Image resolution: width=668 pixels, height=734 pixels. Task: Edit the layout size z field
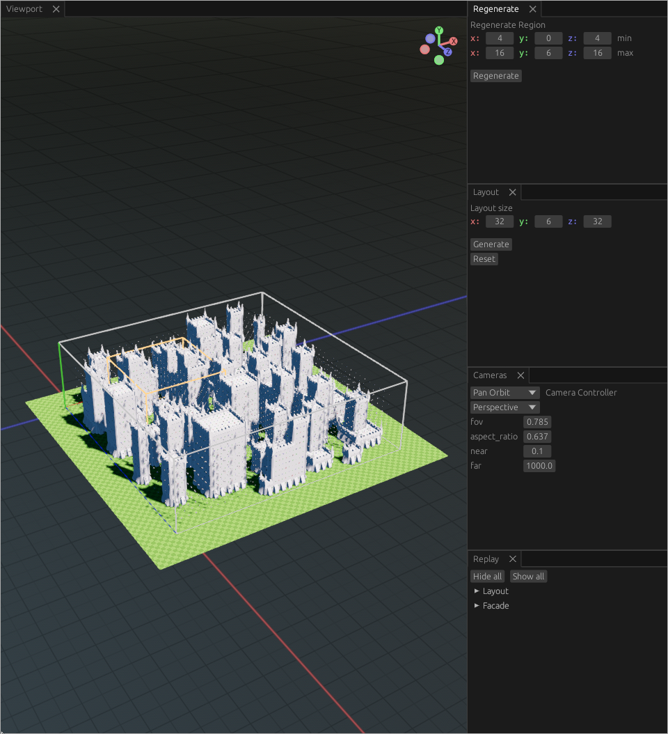point(597,221)
